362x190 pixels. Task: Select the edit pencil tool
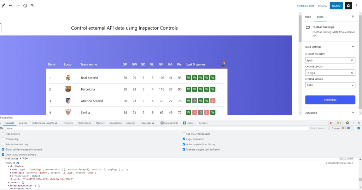coord(3,6)
